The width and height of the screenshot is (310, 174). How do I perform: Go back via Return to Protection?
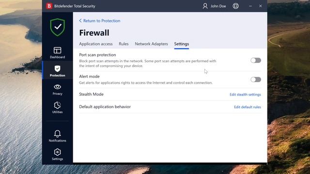[x=100, y=21]
